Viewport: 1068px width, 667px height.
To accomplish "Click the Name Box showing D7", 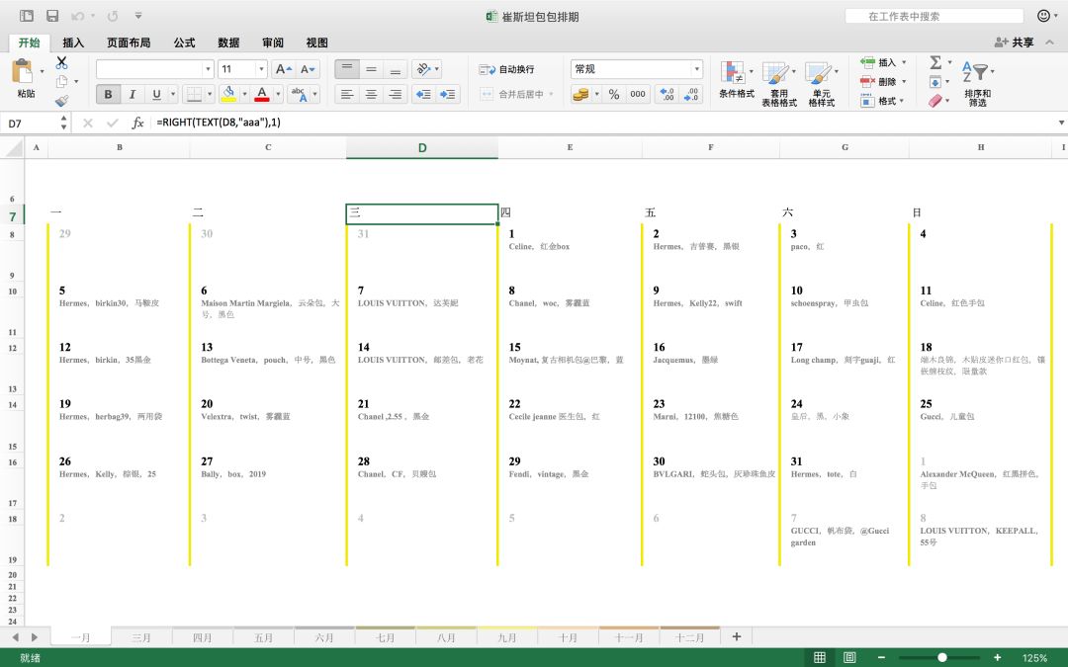I will [30, 124].
